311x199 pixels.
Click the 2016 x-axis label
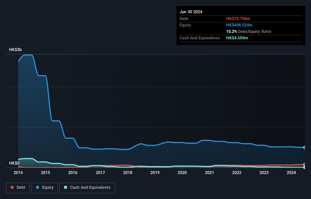[73, 173]
